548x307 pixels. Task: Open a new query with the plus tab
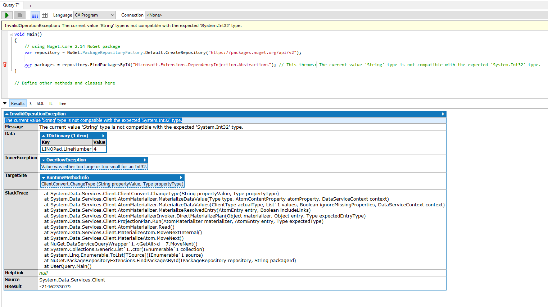[x=31, y=5]
